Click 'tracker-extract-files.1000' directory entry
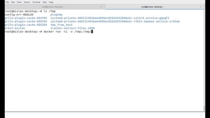 tap(73, 28)
